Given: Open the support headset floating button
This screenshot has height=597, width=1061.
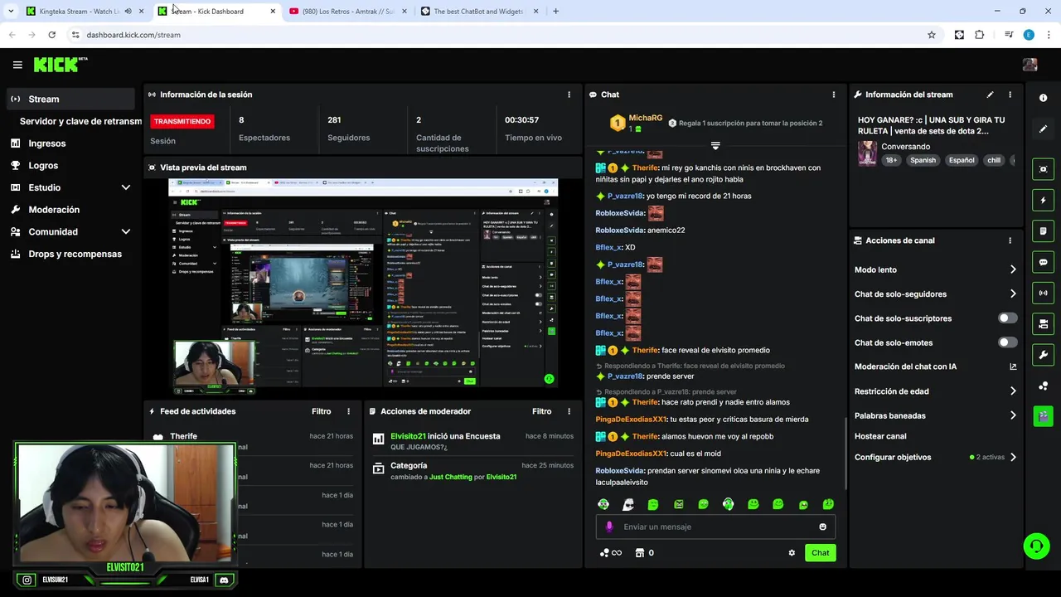Looking at the screenshot, I should tap(1036, 546).
